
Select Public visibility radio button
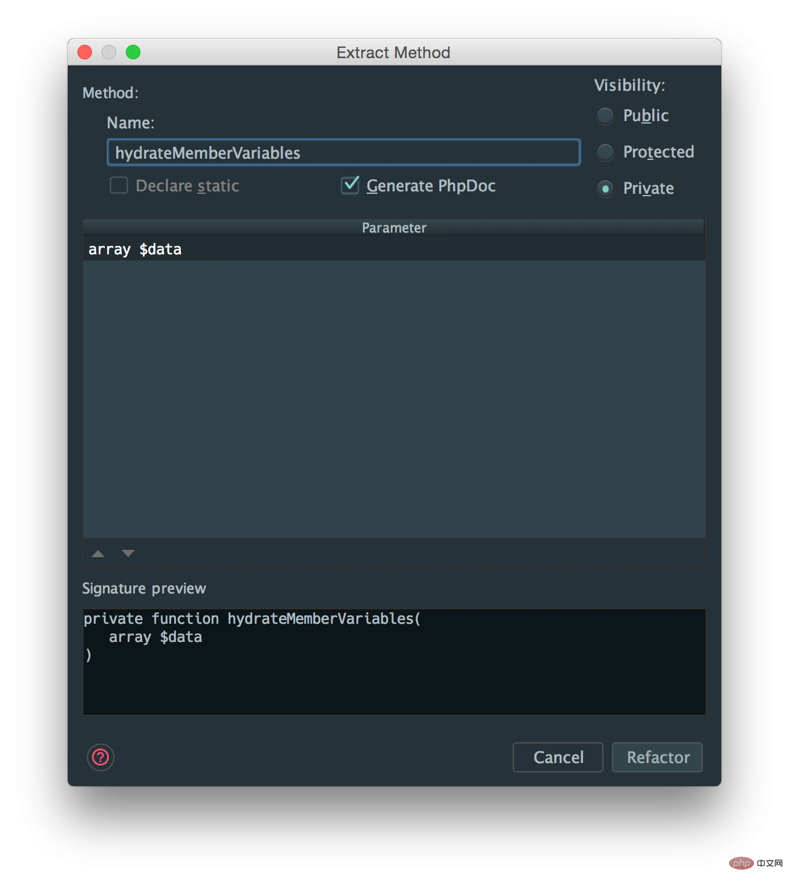click(x=605, y=116)
